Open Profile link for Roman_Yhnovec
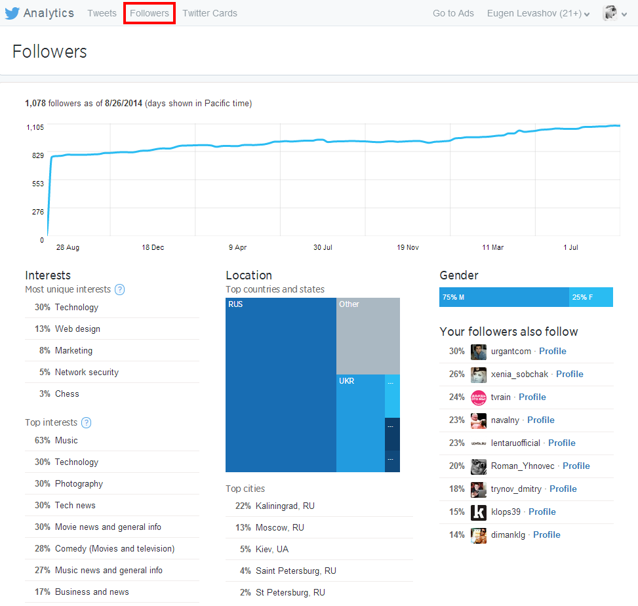The height and width of the screenshot is (606, 638). (x=576, y=466)
